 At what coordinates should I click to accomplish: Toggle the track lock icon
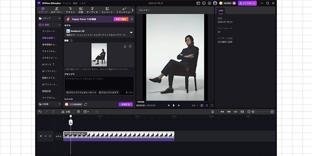click(41, 136)
